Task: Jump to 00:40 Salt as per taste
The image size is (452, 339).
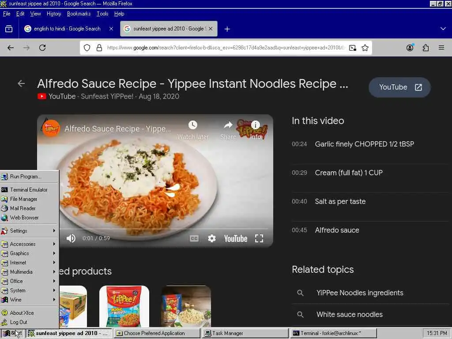Action: [x=328, y=201]
